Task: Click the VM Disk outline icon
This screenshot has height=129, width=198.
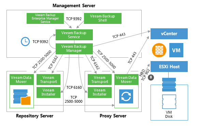Action: click(x=169, y=102)
